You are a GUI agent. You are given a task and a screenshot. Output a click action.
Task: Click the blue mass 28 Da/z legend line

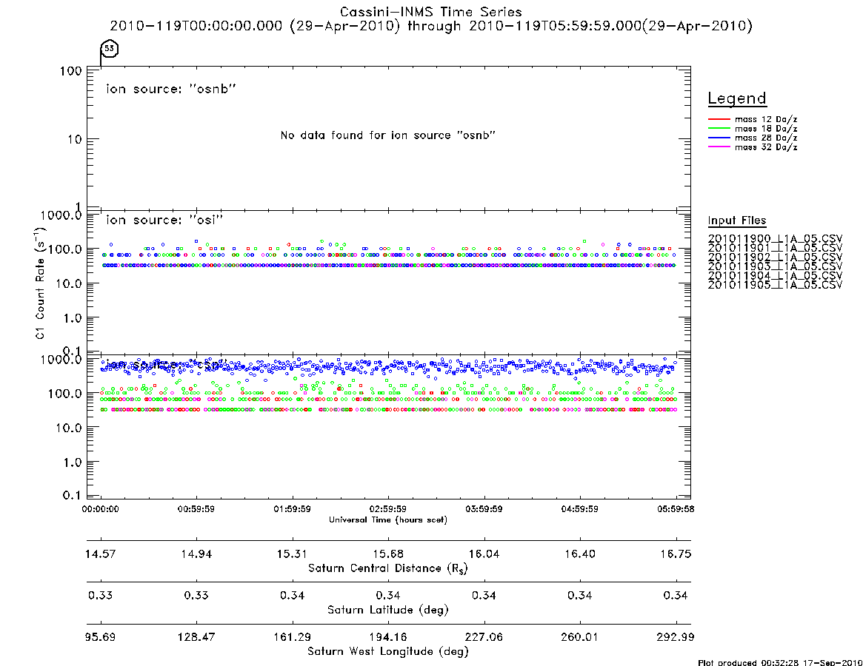pyautogui.click(x=719, y=138)
